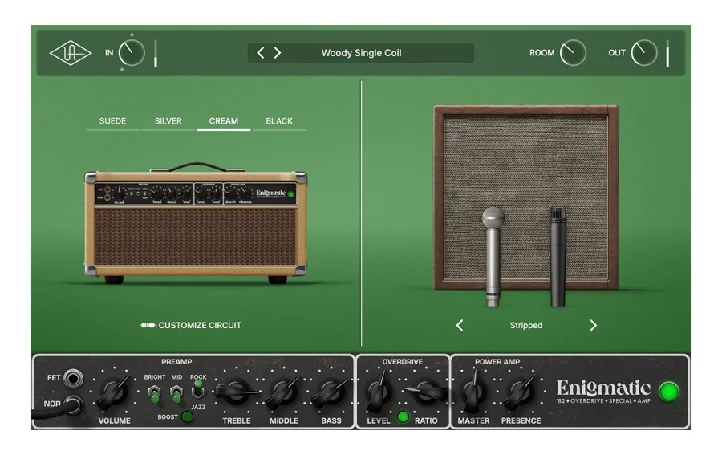Turn the preamp VOLUME knob
Screen dimensions: 722x455
(114, 392)
